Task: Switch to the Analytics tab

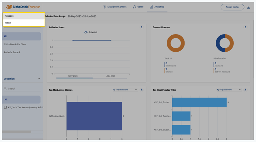Action: tap(157, 7)
